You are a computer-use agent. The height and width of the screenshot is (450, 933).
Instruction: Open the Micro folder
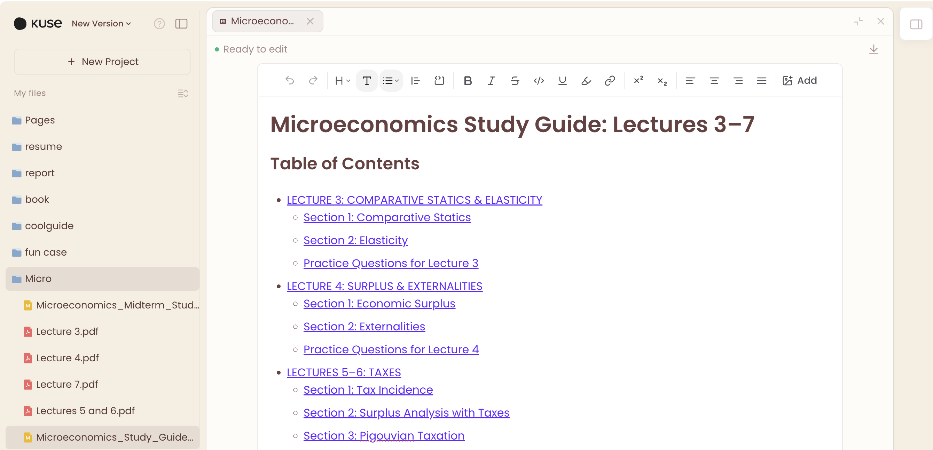pyautogui.click(x=39, y=279)
